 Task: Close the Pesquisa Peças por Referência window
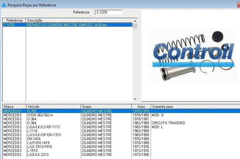[x=238, y=5]
